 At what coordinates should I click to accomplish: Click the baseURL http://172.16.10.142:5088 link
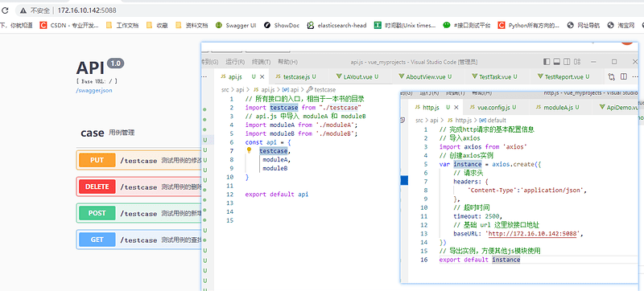tap(534, 234)
